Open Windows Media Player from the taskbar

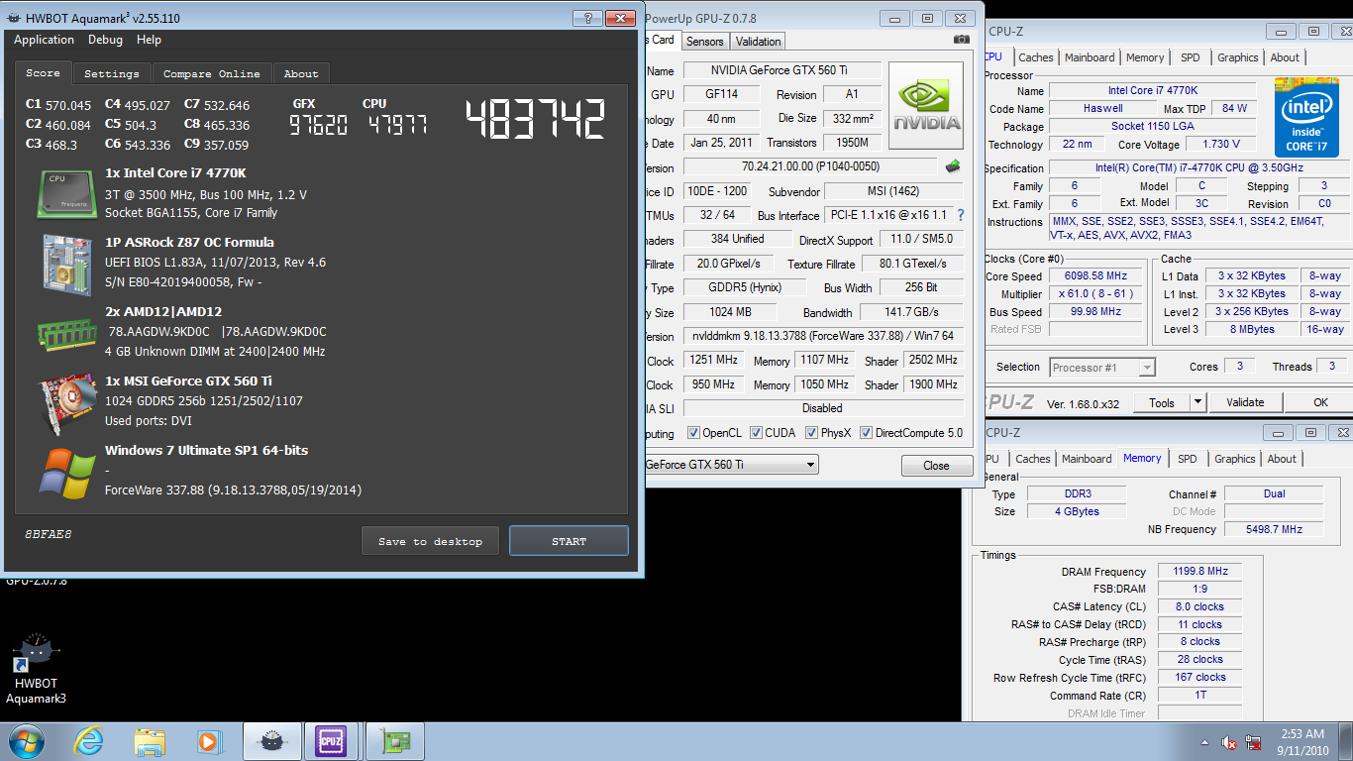[209, 741]
